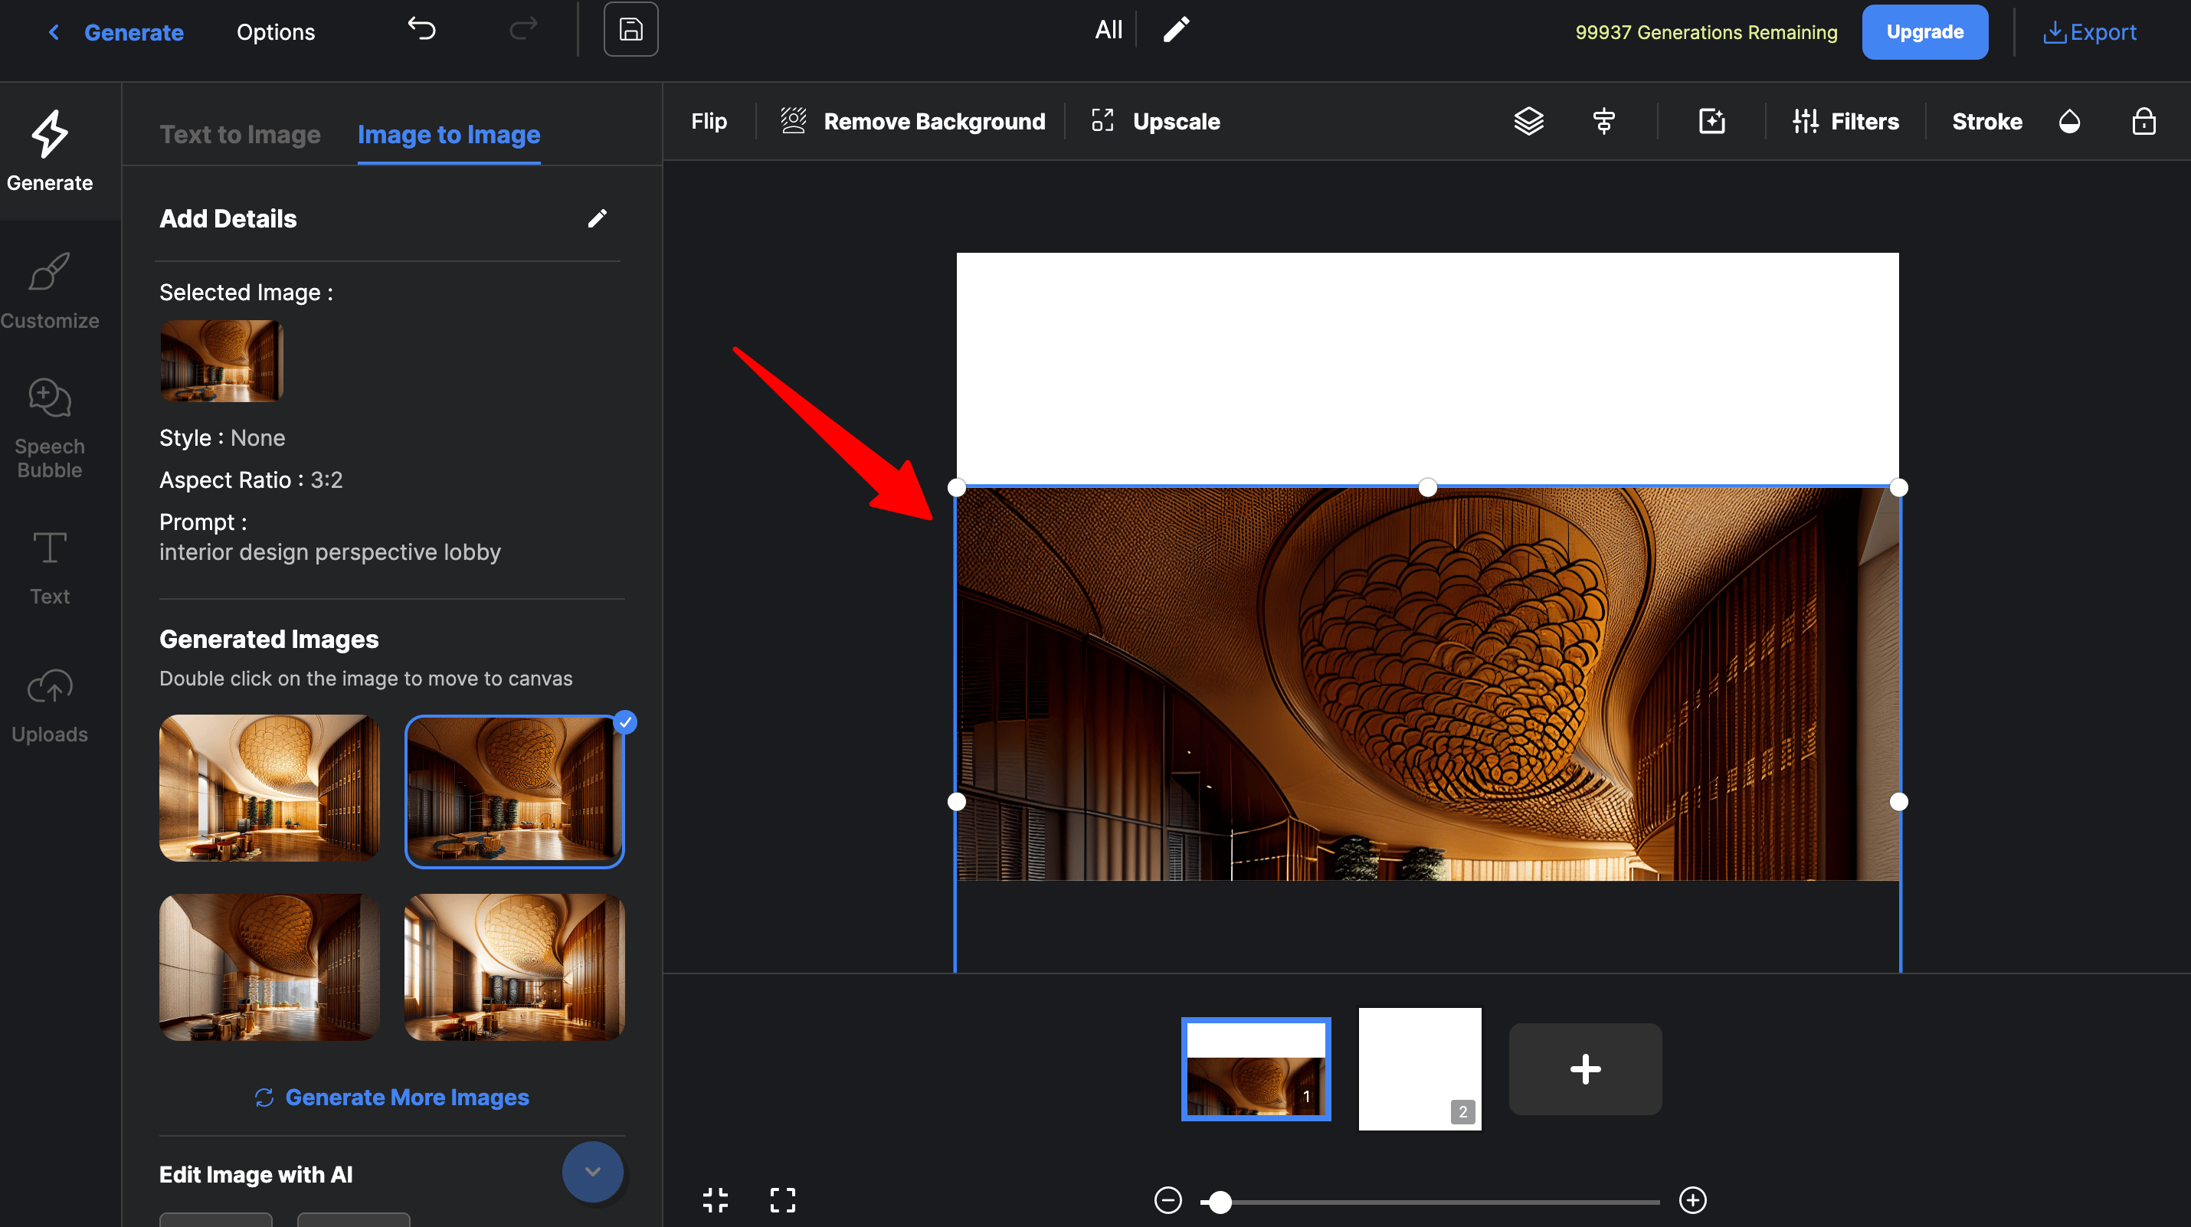Select the checked second generated image
The width and height of the screenshot is (2191, 1227).
point(515,790)
